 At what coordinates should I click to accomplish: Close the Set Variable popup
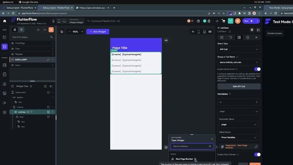pyautogui.click(x=212, y=139)
